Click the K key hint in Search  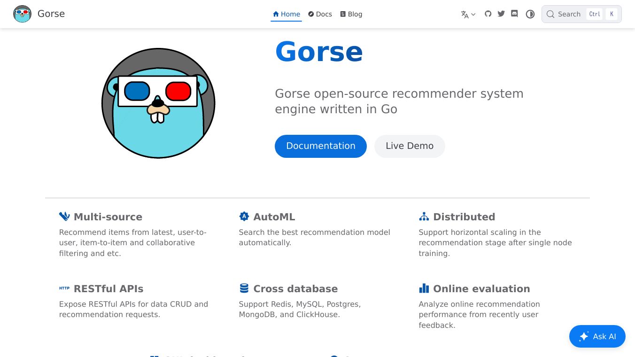tap(612, 14)
